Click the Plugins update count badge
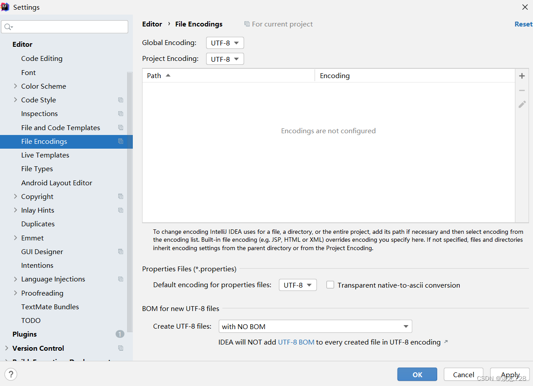This screenshot has height=386, width=533. tap(120, 334)
